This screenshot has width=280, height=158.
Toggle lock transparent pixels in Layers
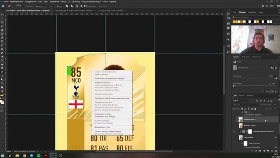[x=242, y=109]
